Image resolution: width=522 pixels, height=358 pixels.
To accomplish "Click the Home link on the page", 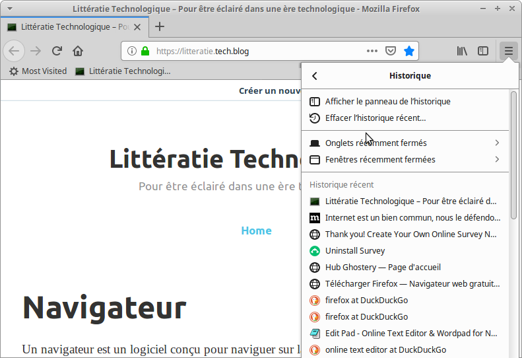I will click(256, 231).
